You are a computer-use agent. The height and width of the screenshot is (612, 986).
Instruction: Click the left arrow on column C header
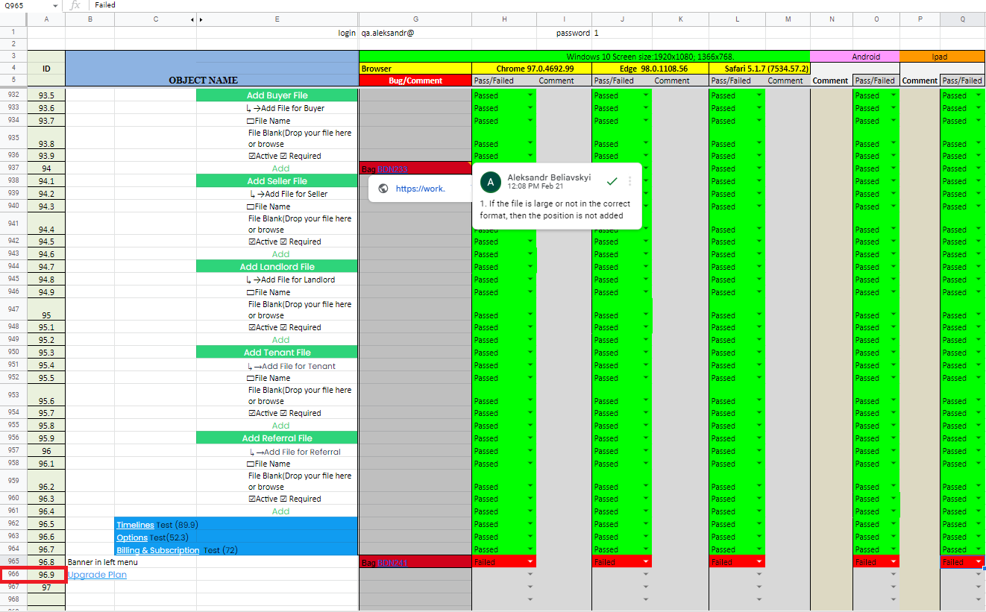pyautogui.click(x=192, y=19)
